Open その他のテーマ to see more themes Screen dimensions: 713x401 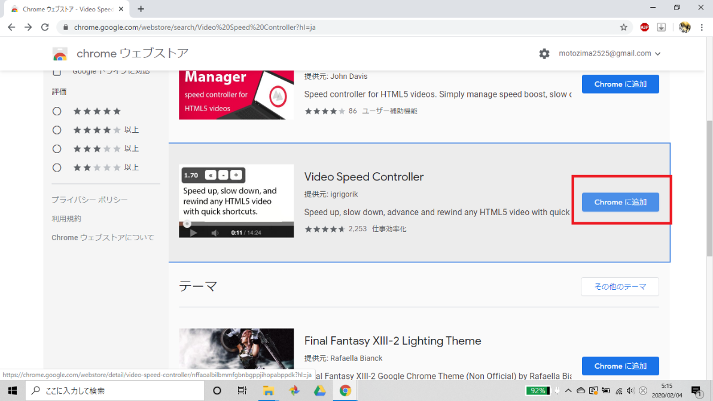coord(620,287)
